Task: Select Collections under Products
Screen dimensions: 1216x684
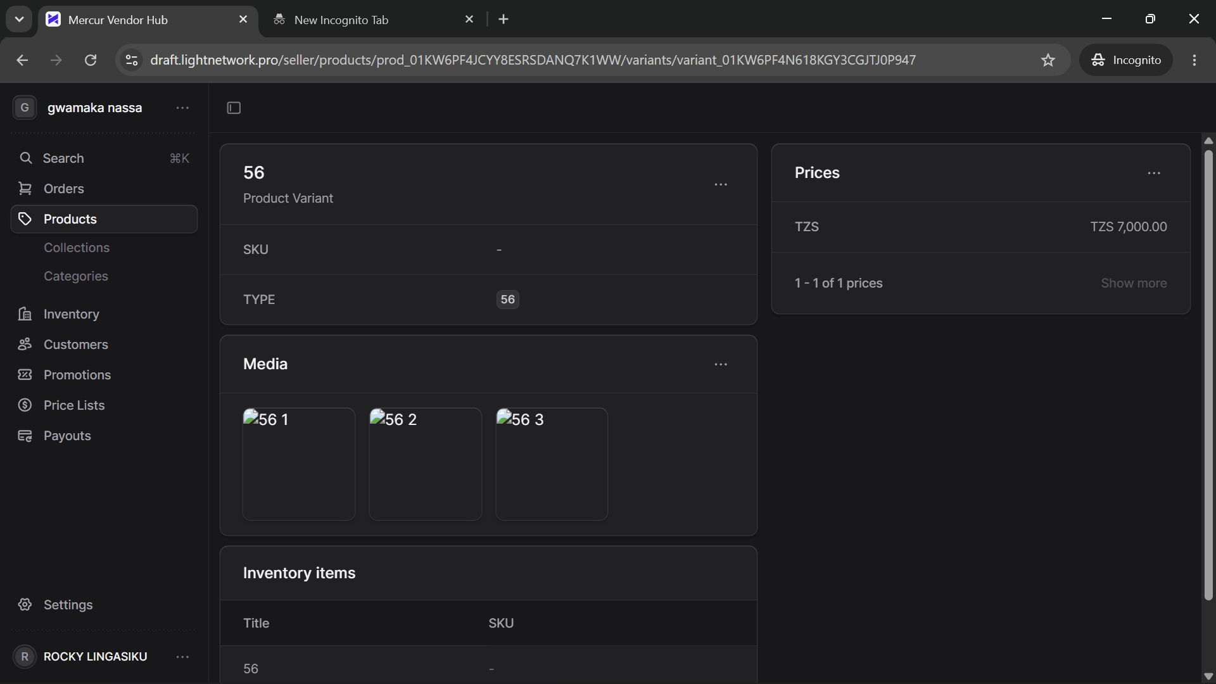Action: pyautogui.click(x=77, y=248)
